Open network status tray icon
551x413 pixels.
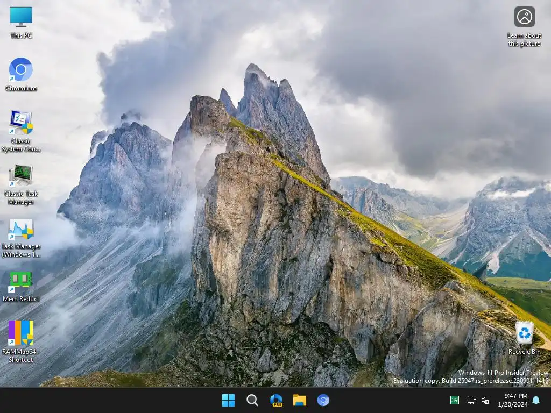(471, 400)
